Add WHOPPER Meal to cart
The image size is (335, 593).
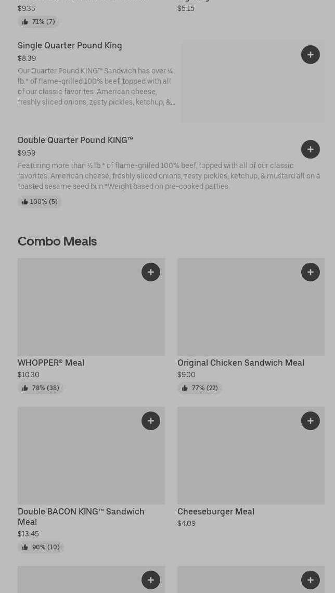click(x=150, y=272)
